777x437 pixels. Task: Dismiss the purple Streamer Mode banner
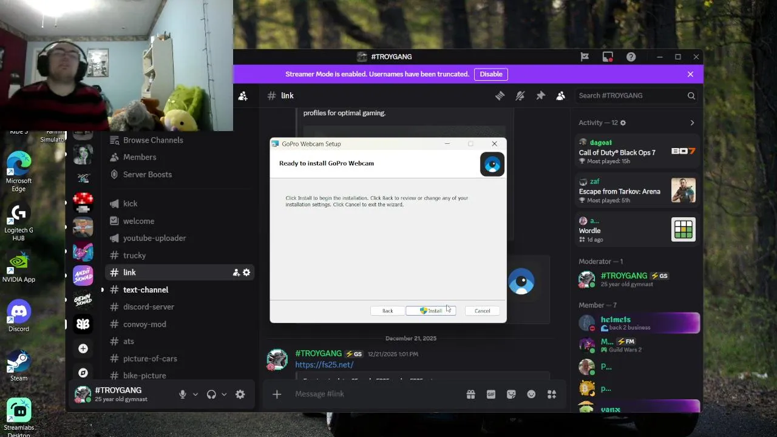(690, 74)
